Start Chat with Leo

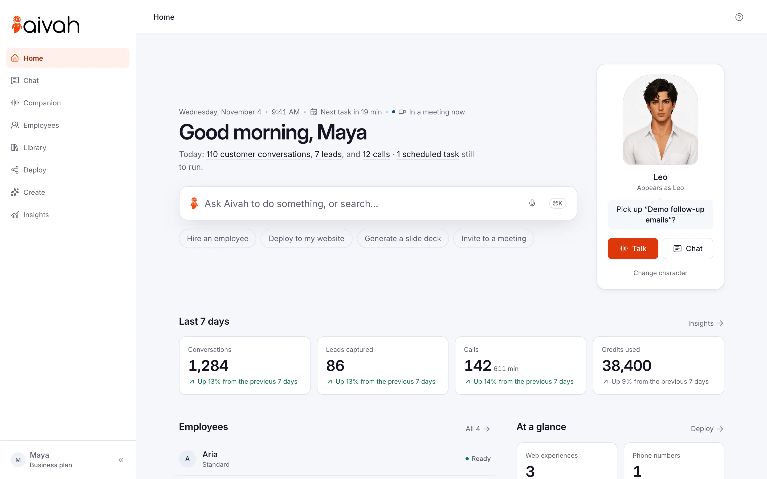pos(687,248)
